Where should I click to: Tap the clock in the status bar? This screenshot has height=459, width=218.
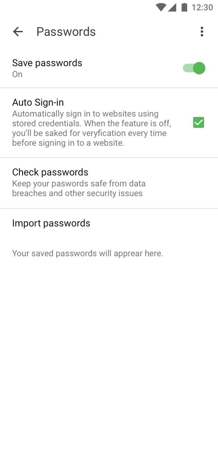[x=203, y=7]
